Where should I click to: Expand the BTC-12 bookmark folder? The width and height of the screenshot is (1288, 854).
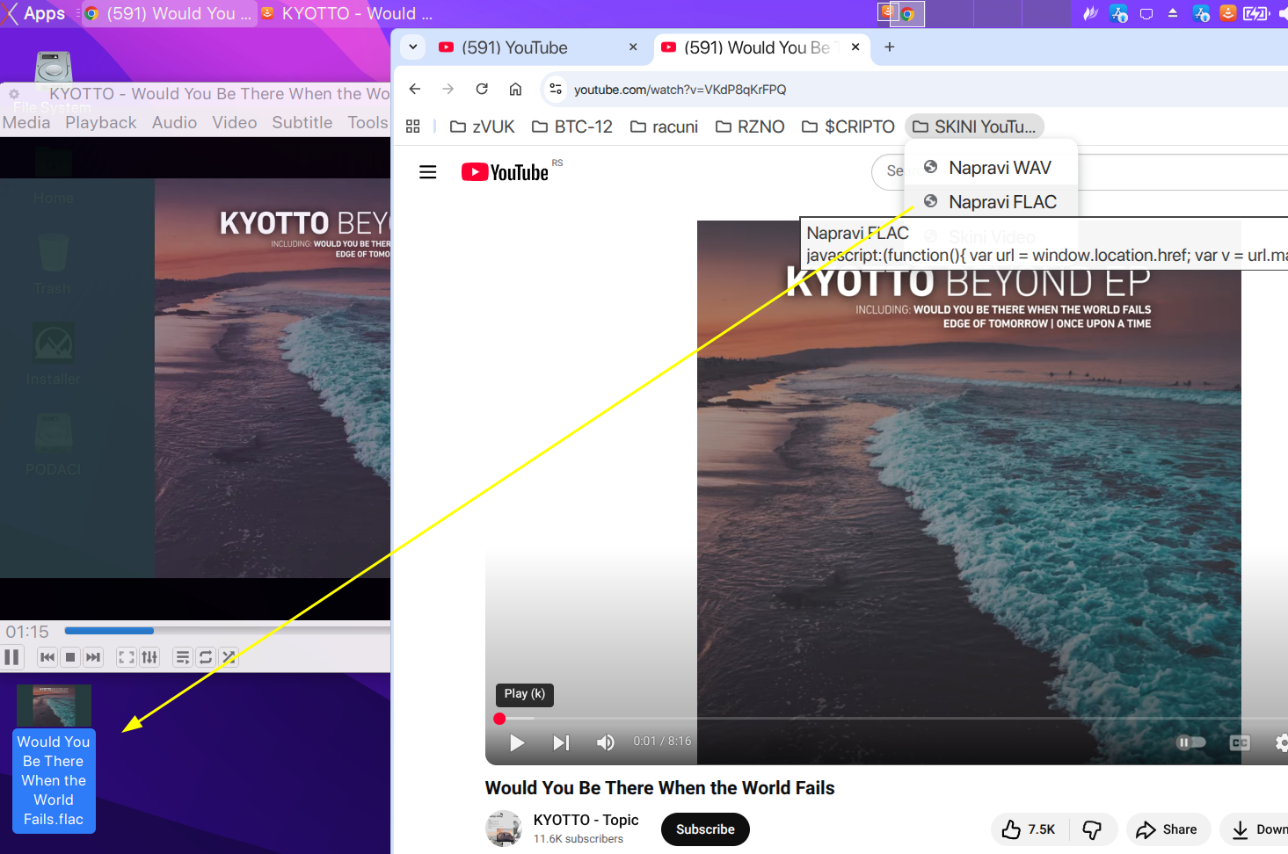click(572, 127)
